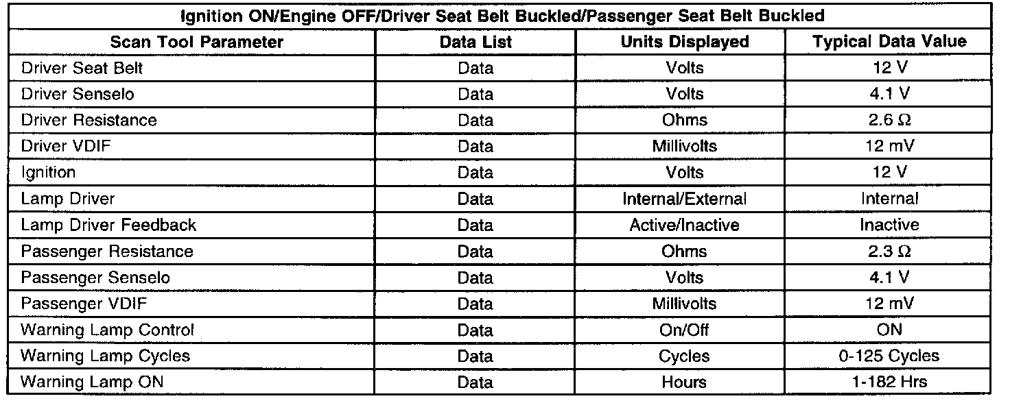Select the 1-182 Hrs value cell
Screen dimensions: 1010x403
[x=889, y=382]
